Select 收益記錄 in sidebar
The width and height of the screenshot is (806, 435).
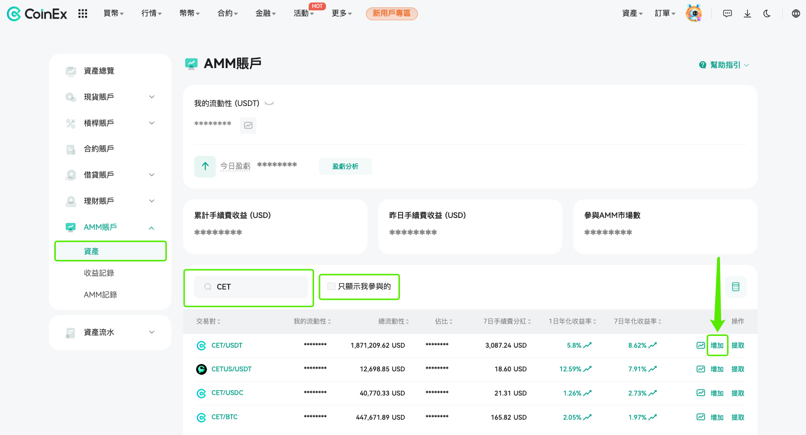99,273
